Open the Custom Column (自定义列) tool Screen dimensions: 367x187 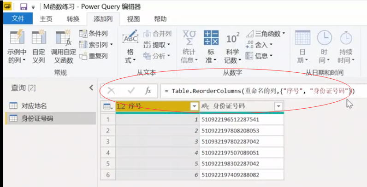[x=39, y=47]
